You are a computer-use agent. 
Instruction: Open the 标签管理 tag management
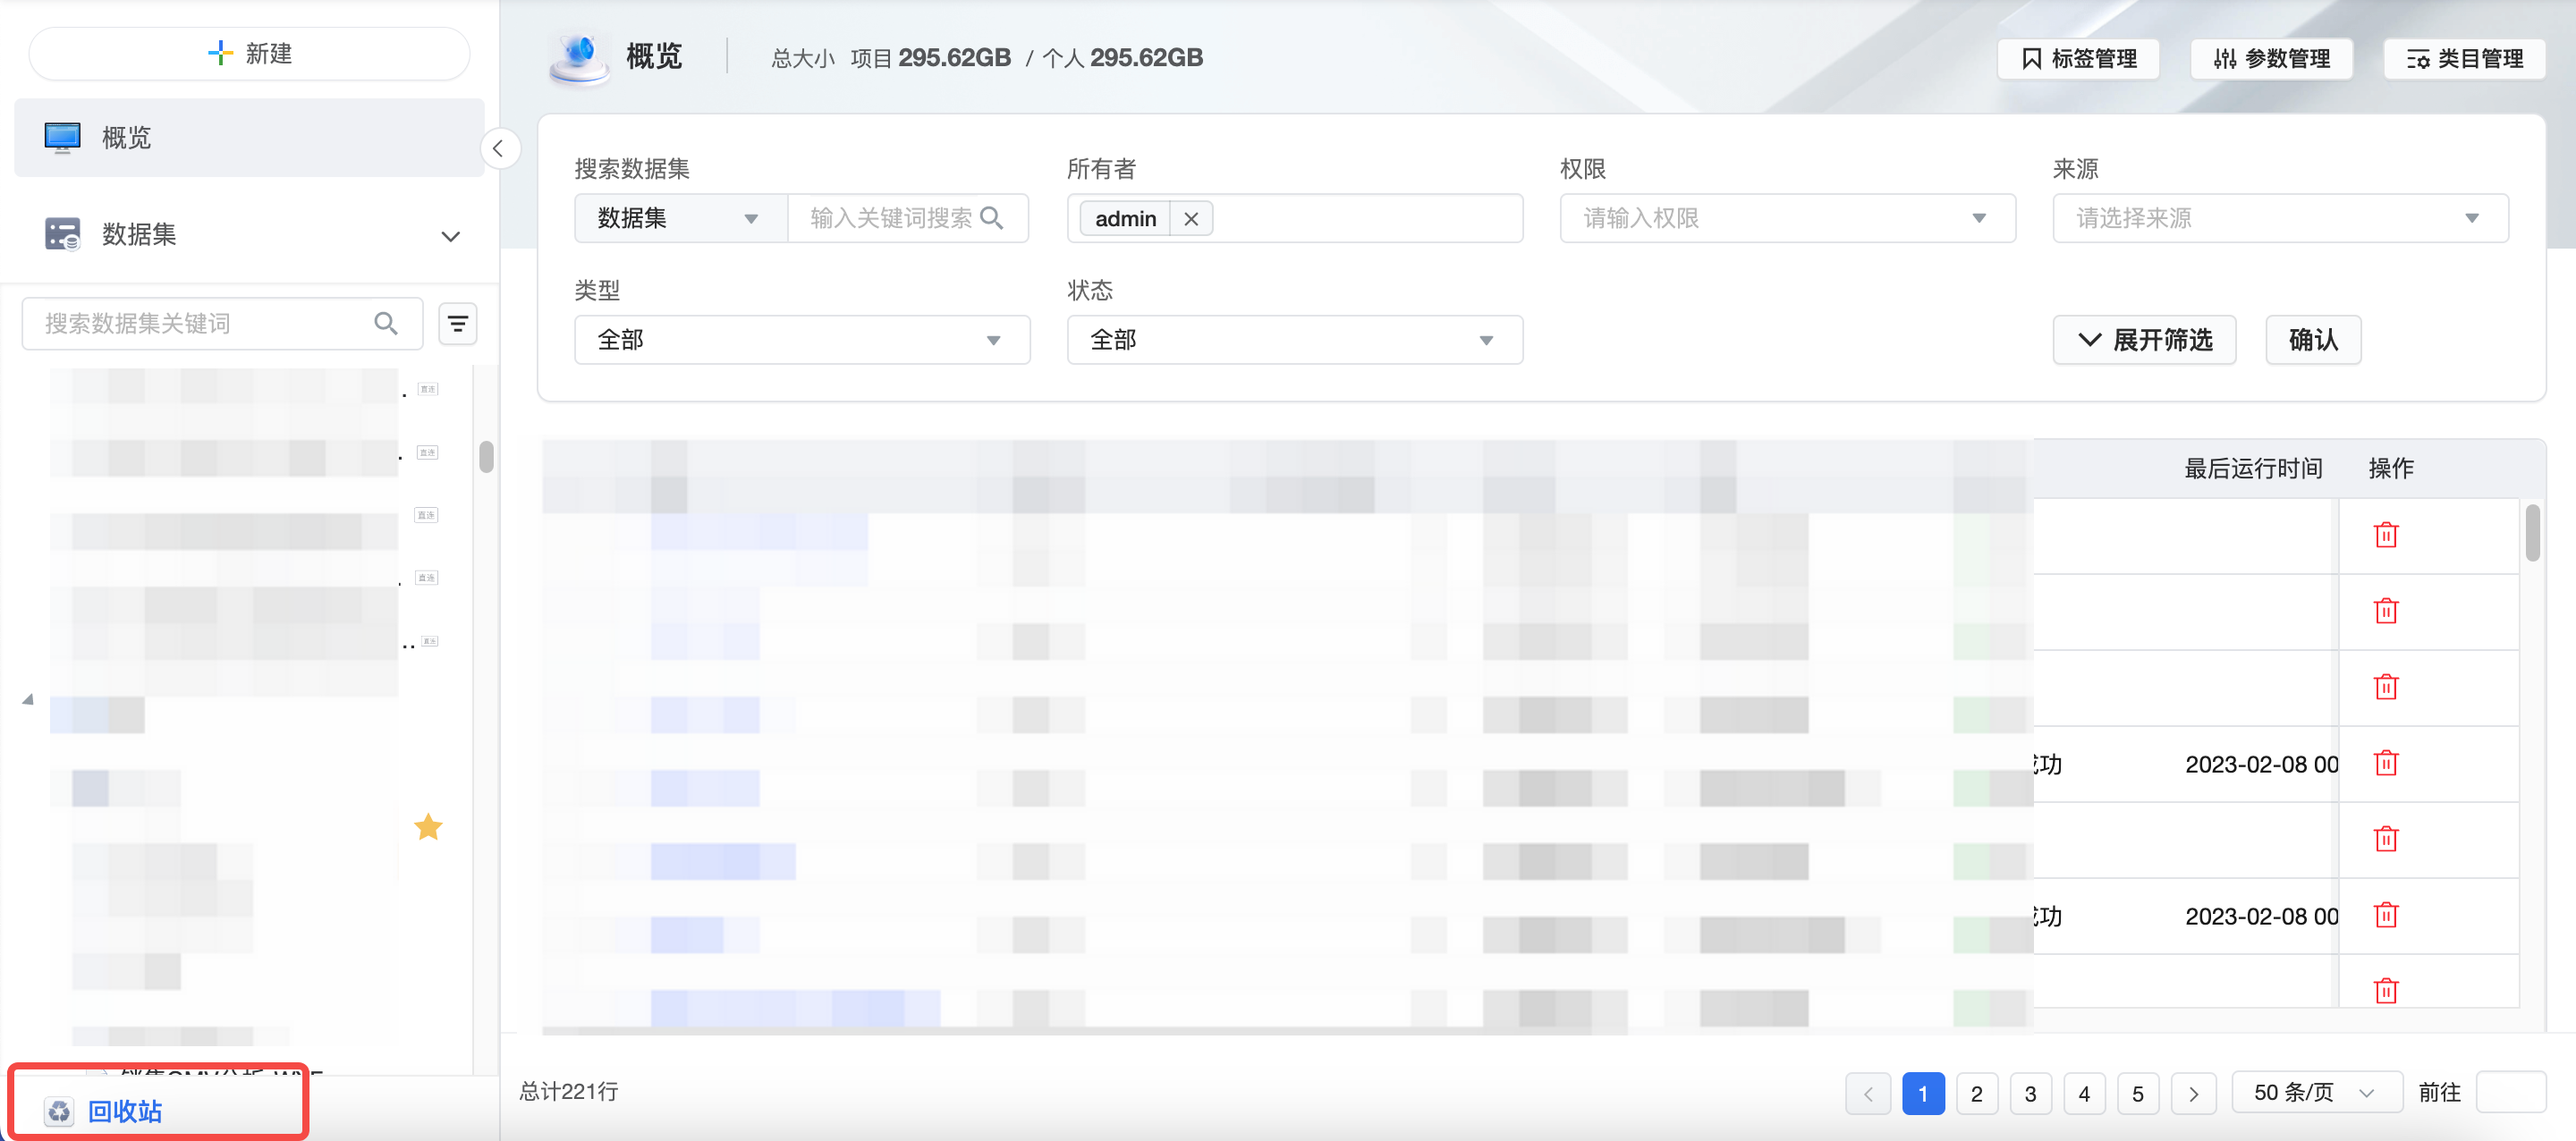pyautogui.click(x=2078, y=59)
